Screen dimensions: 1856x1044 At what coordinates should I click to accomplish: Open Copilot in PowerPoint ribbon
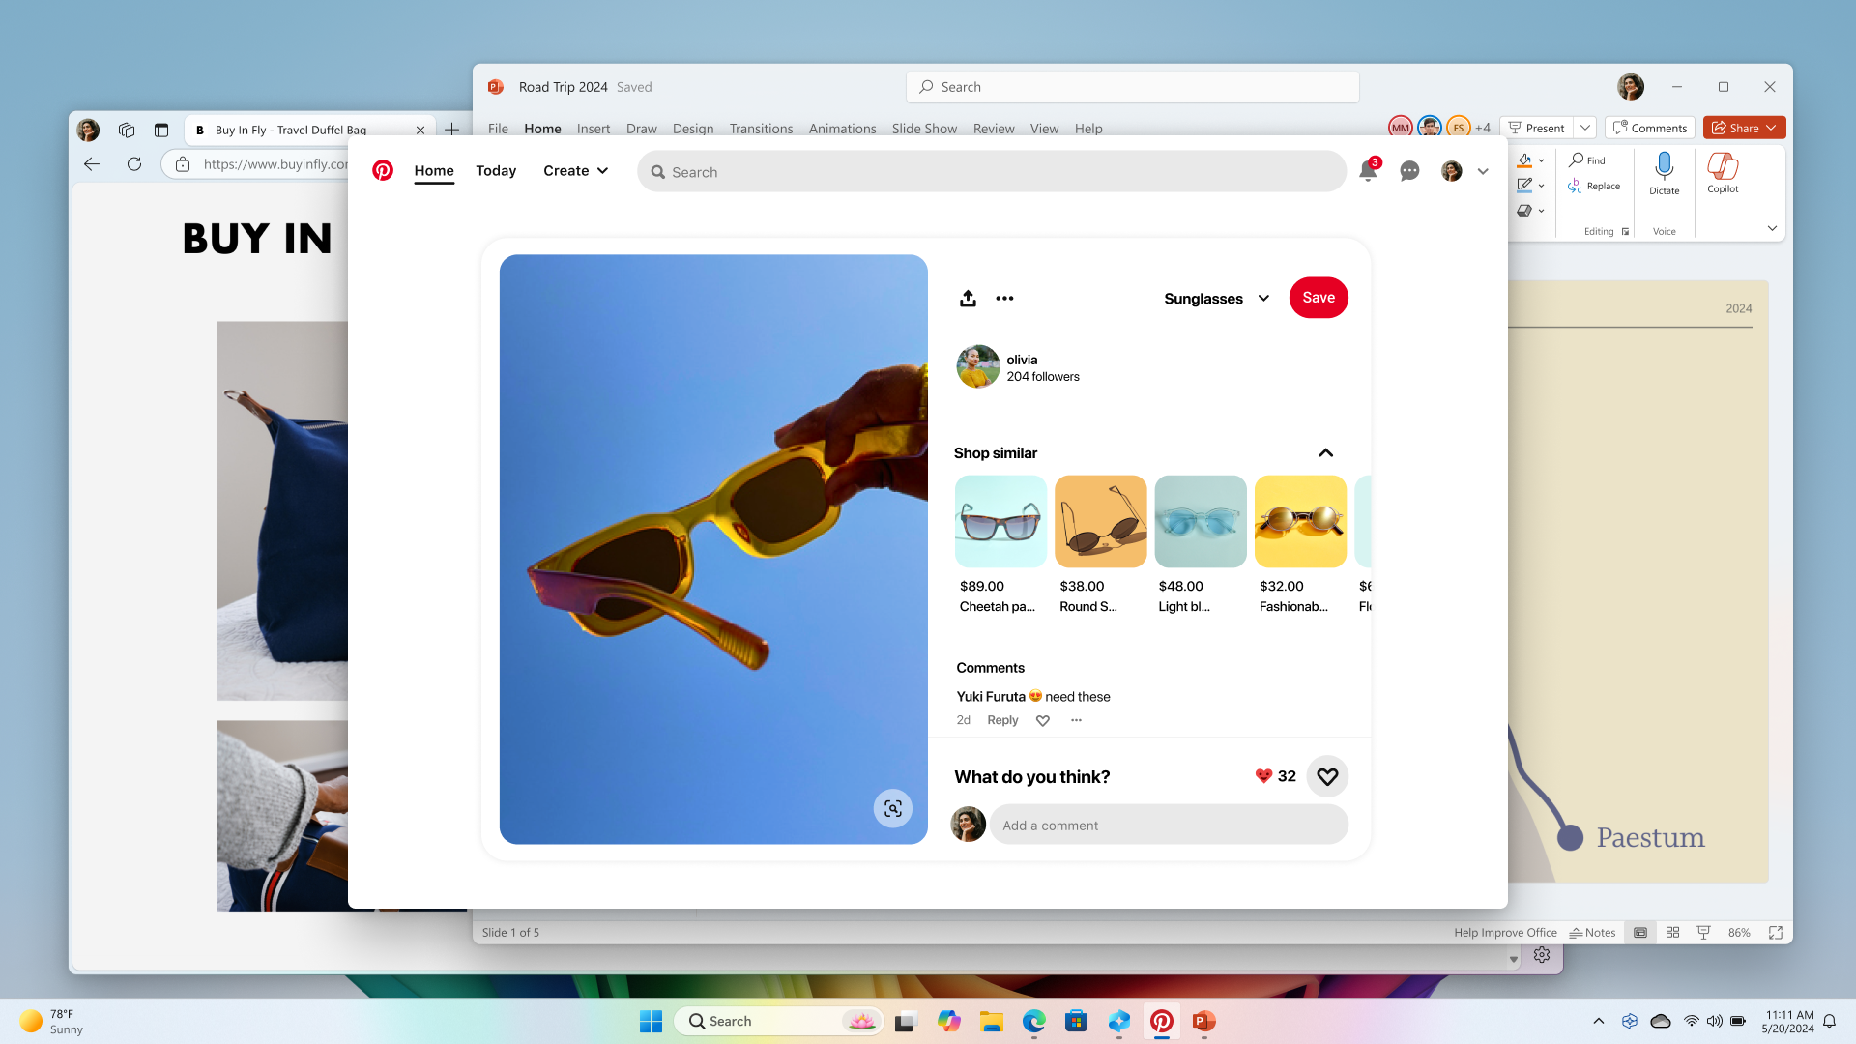click(1723, 173)
